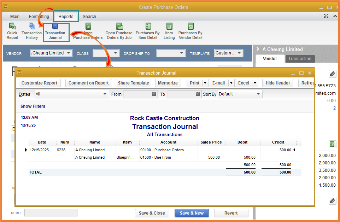Click the Refresh button
The image size is (340, 222).
307,83
